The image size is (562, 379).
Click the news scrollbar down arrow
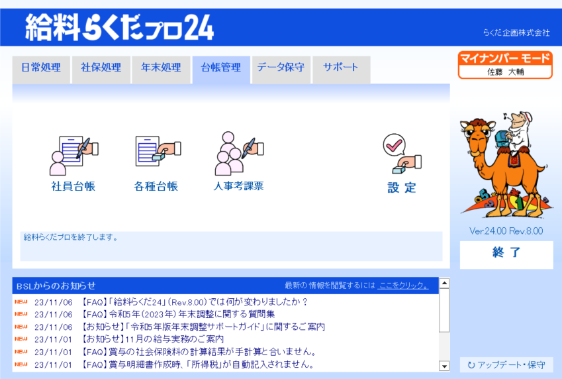coord(444,366)
